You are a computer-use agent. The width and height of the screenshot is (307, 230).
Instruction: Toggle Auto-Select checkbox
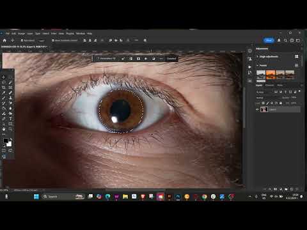click(22, 40)
